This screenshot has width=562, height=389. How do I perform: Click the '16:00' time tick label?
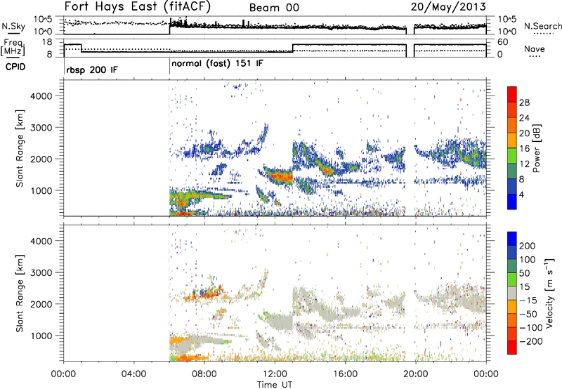pos(345,374)
